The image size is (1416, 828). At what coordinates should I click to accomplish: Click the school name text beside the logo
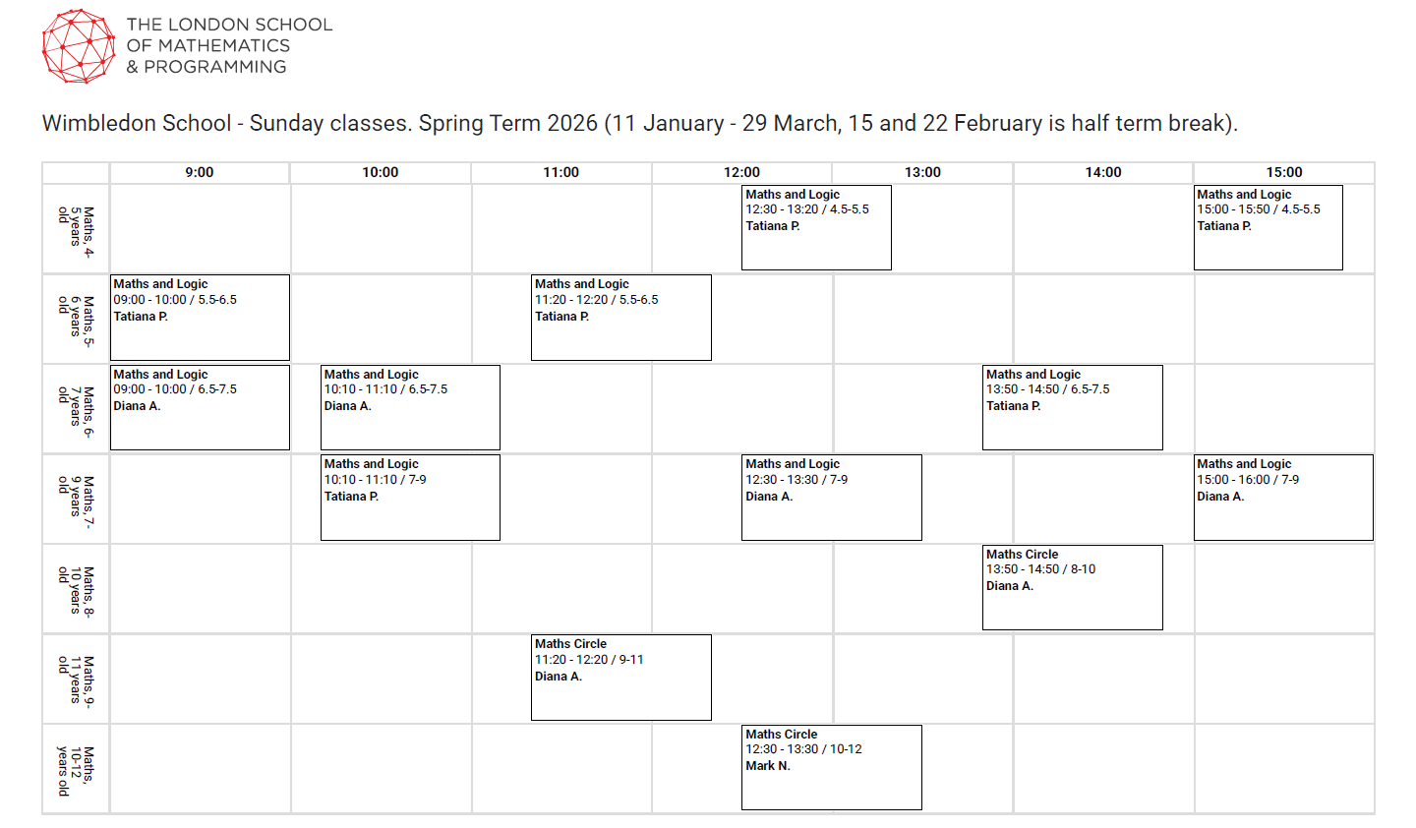click(229, 46)
